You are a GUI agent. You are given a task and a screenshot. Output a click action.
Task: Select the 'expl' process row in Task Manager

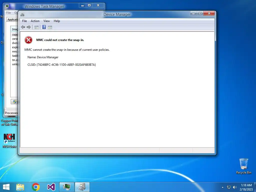coord(15,47)
